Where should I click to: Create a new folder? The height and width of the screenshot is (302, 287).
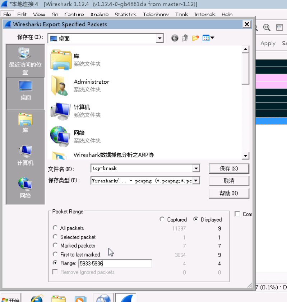pyautogui.click(x=195, y=38)
